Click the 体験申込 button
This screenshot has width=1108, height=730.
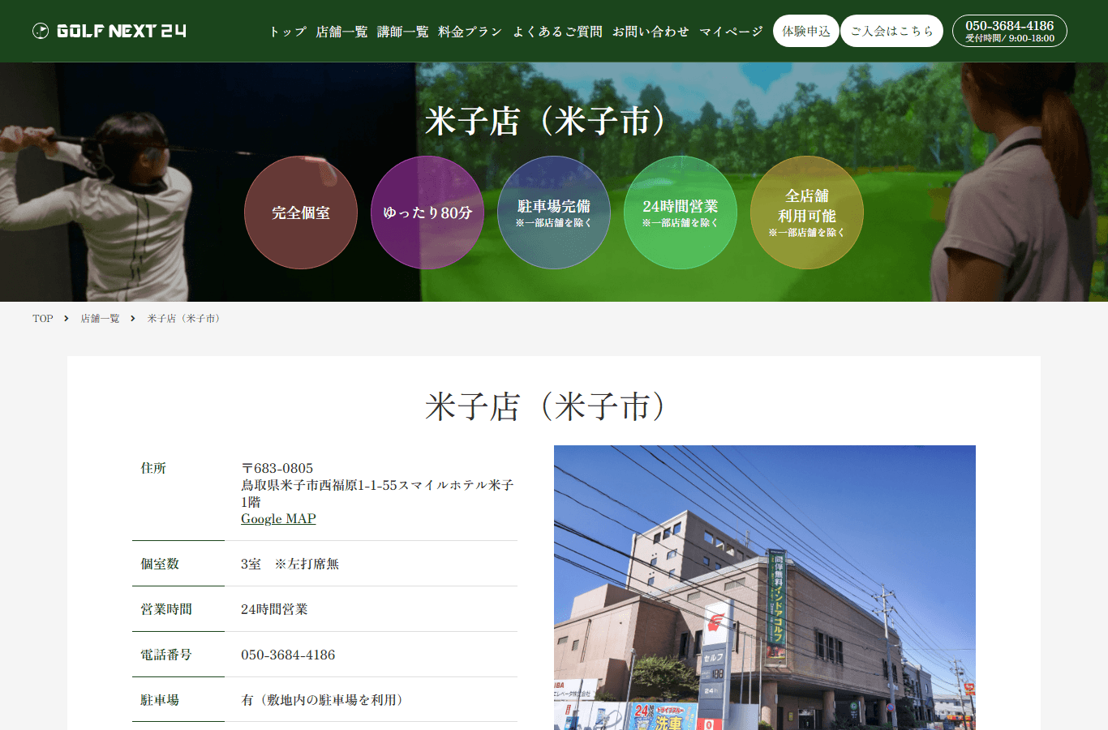pos(806,31)
